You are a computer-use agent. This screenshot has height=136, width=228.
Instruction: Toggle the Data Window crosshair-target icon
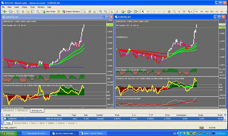(23, 12)
